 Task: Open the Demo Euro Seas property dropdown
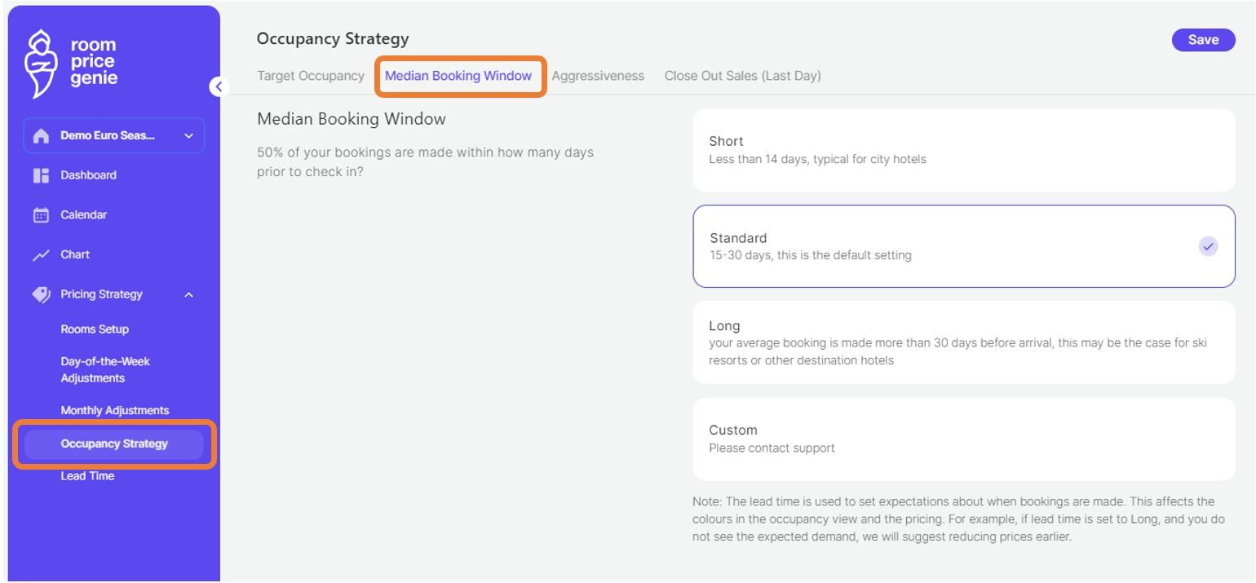pos(188,136)
